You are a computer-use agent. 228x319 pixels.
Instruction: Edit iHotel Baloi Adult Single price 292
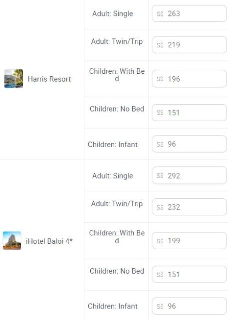tap(189, 175)
